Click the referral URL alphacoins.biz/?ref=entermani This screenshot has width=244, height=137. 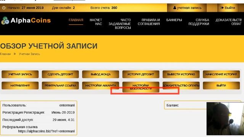pyautogui.click(x=47, y=131)
